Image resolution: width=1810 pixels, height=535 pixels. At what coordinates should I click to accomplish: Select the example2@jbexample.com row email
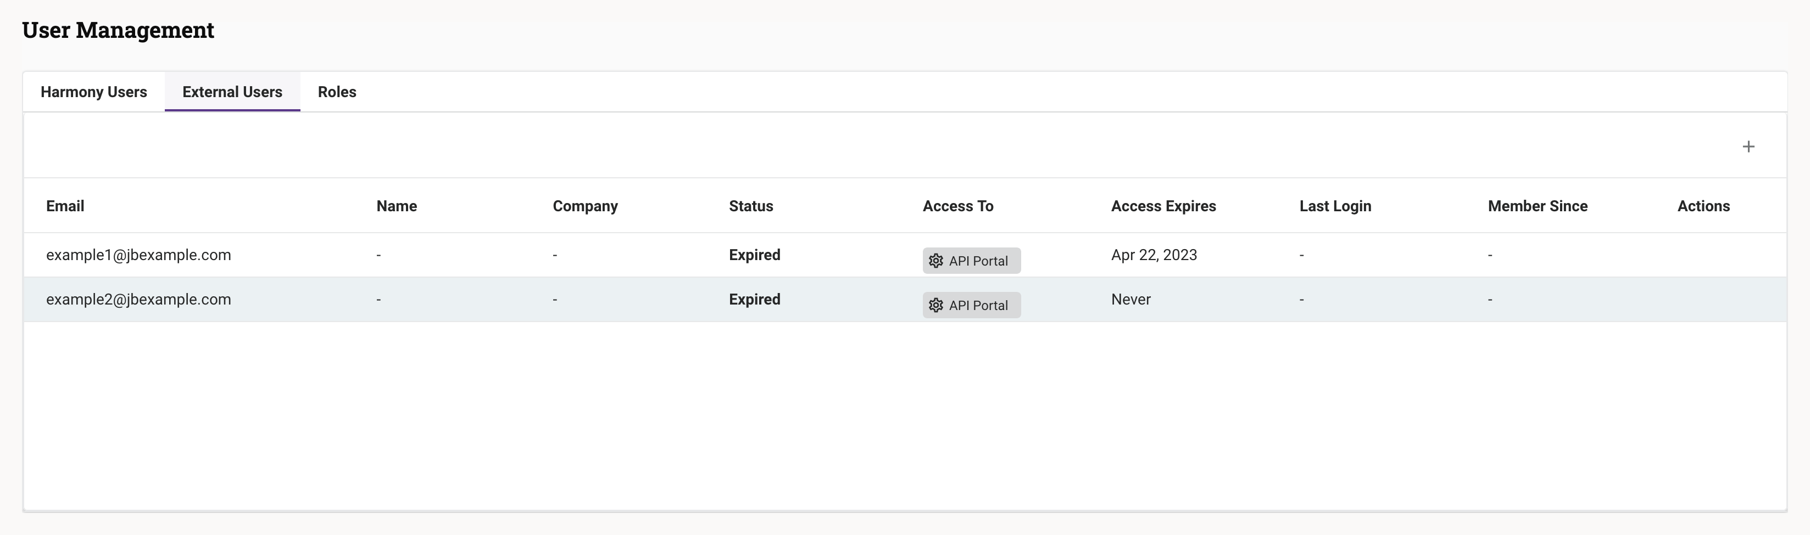pyautogui.click(x=138, y=299)
